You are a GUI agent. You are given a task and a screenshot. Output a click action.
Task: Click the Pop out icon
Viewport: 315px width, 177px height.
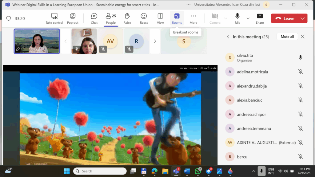tap(73, 18)
